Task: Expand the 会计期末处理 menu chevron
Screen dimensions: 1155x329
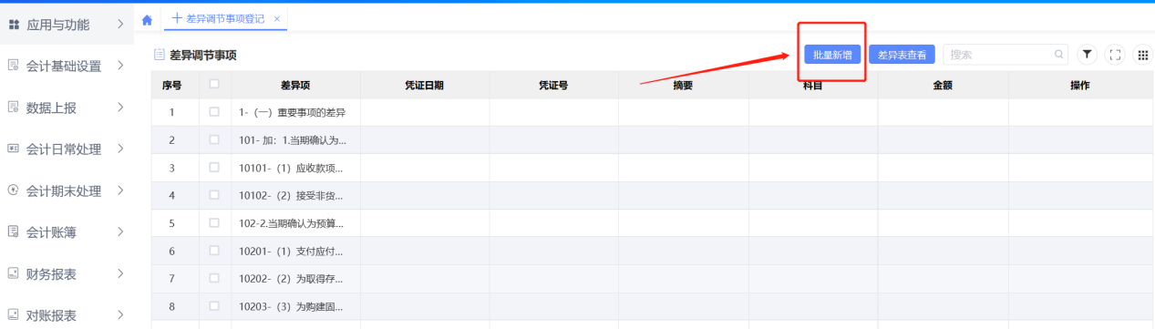Action: click(120, 190)
